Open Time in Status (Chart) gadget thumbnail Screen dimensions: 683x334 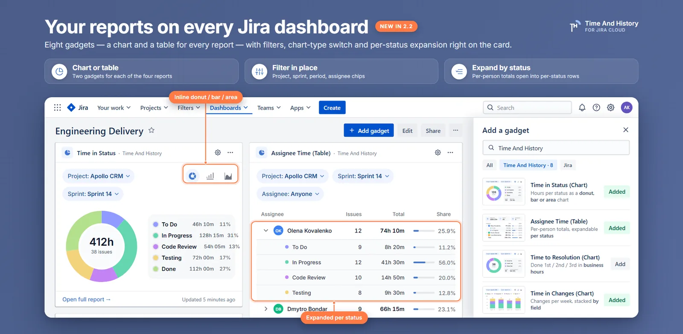tap(504, 192)
